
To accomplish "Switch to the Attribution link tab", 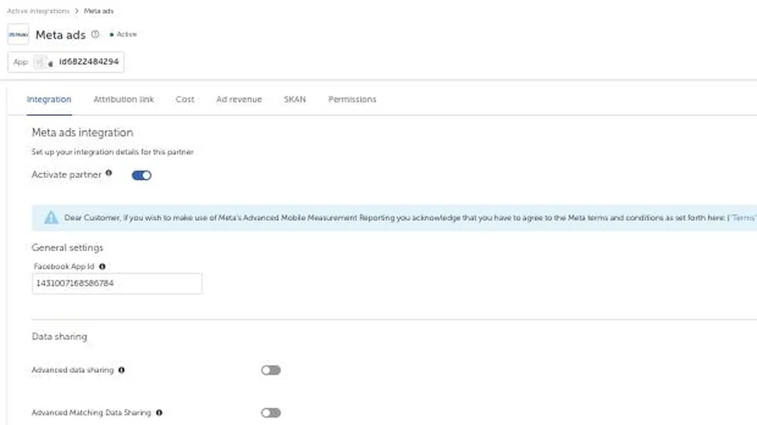I will [x=124, y=99].
